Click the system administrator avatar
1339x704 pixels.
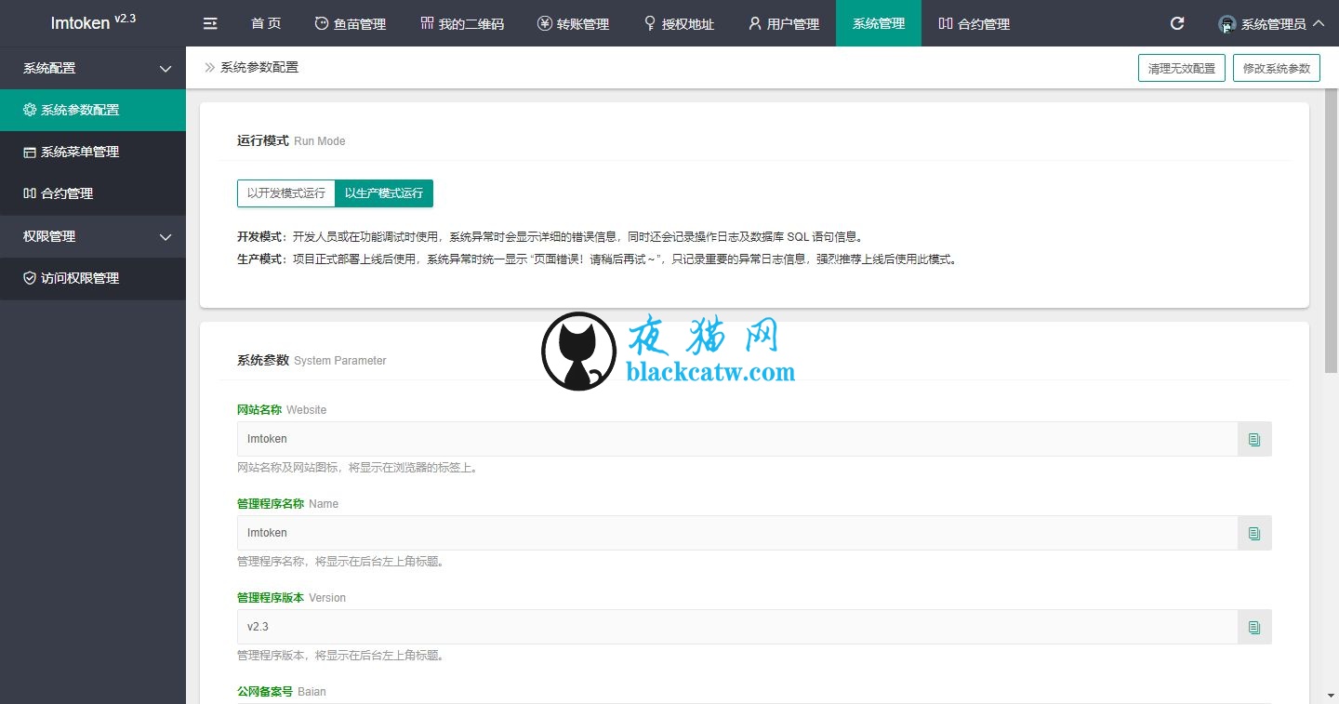click(x=1227, y=24)
